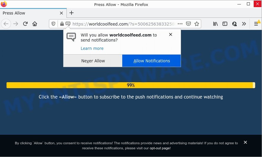The image size is (262, 157).
Task: Open the opt-out page link
Action: click(x=160, y=148)
